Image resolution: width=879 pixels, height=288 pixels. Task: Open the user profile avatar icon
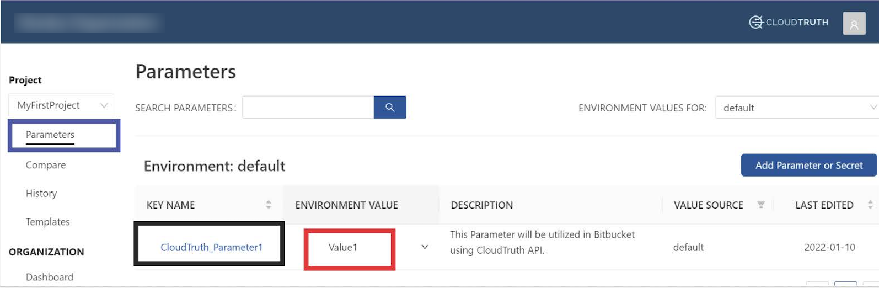pos(854,24)
